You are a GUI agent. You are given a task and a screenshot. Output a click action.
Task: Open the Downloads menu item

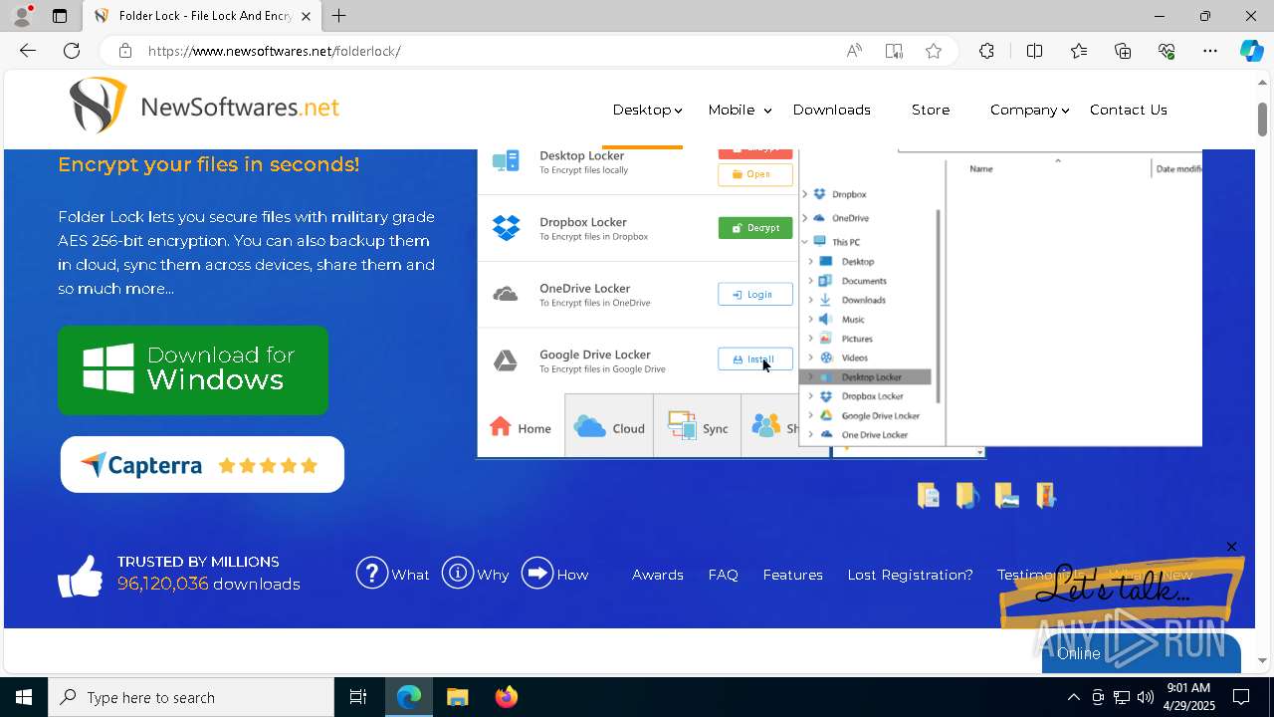click(831, 110)
